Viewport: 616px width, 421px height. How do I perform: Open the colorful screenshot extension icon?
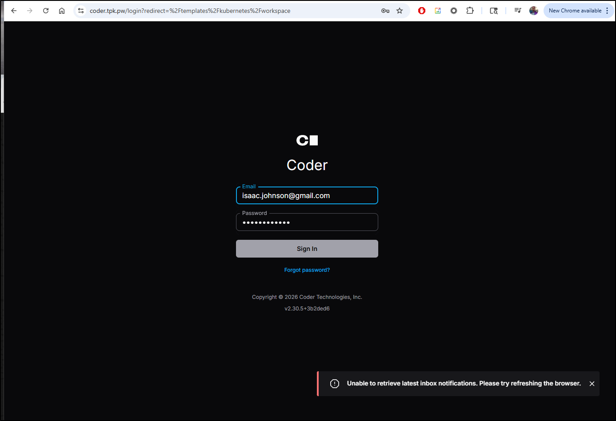tap(437, 10)
